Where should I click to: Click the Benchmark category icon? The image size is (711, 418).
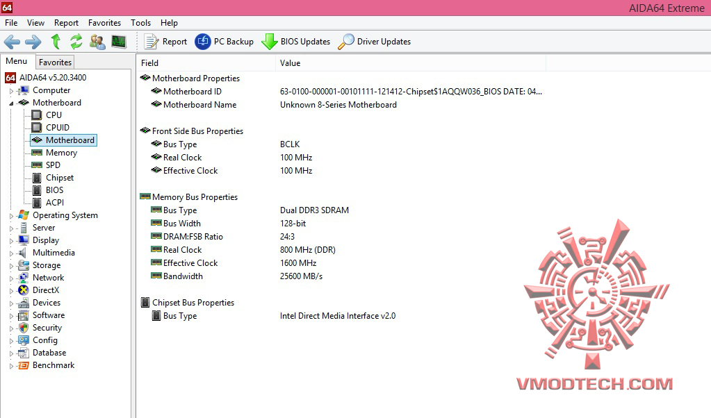click(24, 365)
